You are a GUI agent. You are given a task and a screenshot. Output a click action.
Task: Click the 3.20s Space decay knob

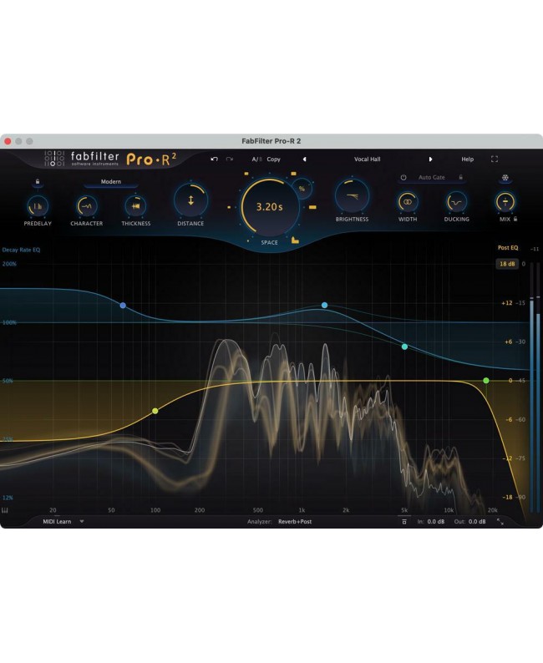coord(269,207)
